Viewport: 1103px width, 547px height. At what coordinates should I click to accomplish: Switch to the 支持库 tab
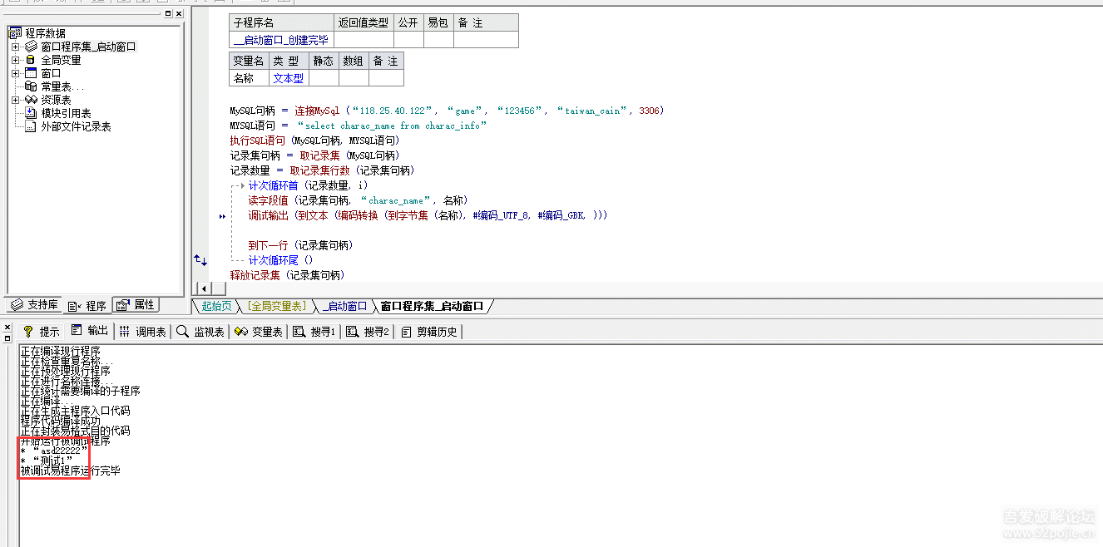35,305
